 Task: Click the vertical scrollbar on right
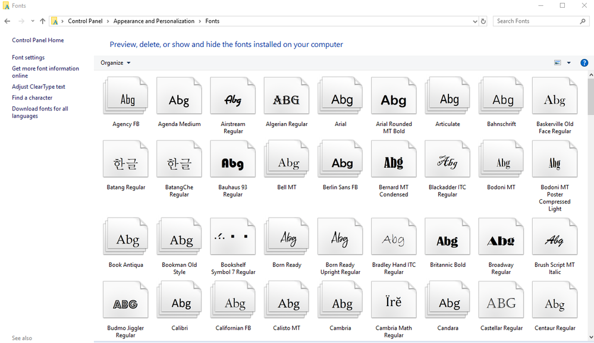pyautogui.click(x=590, y=95)
